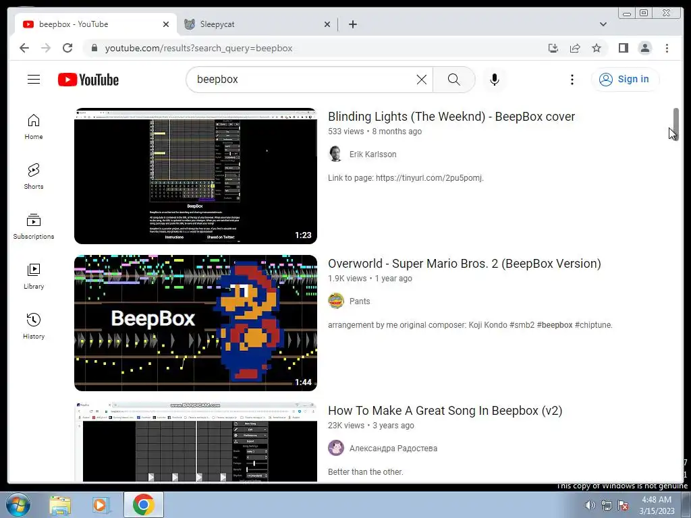Image resolution: width=691 pixels, height=518 pixels.
Task: Go forward in Chrome
Action: point(46,48)
